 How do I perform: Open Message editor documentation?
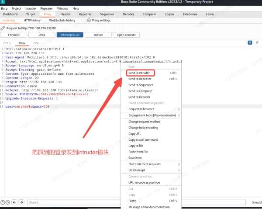151,207
